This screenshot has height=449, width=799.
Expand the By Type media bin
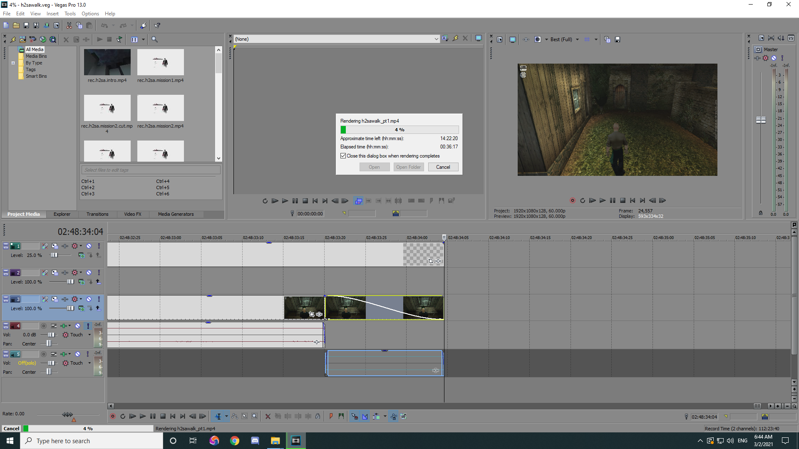13,63
